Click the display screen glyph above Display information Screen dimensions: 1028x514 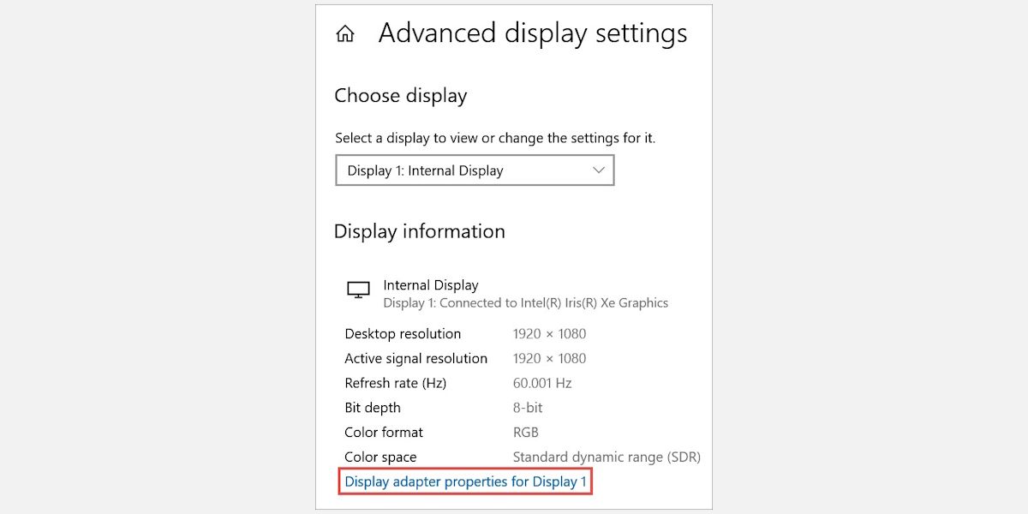[x=358, y=290]
